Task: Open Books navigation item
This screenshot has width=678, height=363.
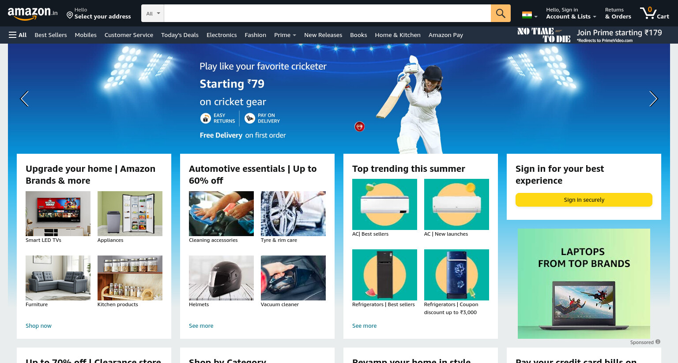Action: (358, 35)
